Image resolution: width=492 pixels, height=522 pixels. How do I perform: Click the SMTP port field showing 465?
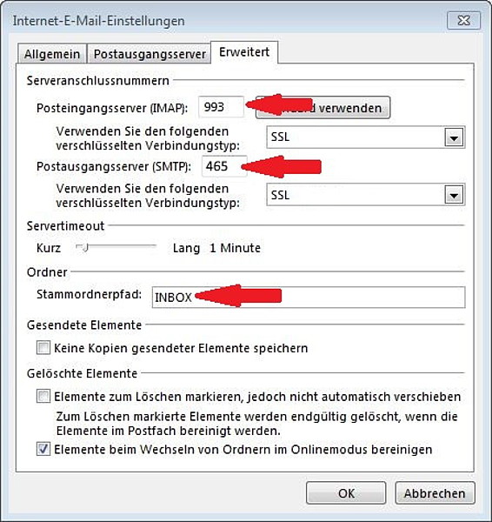click(x=224, y=166)
